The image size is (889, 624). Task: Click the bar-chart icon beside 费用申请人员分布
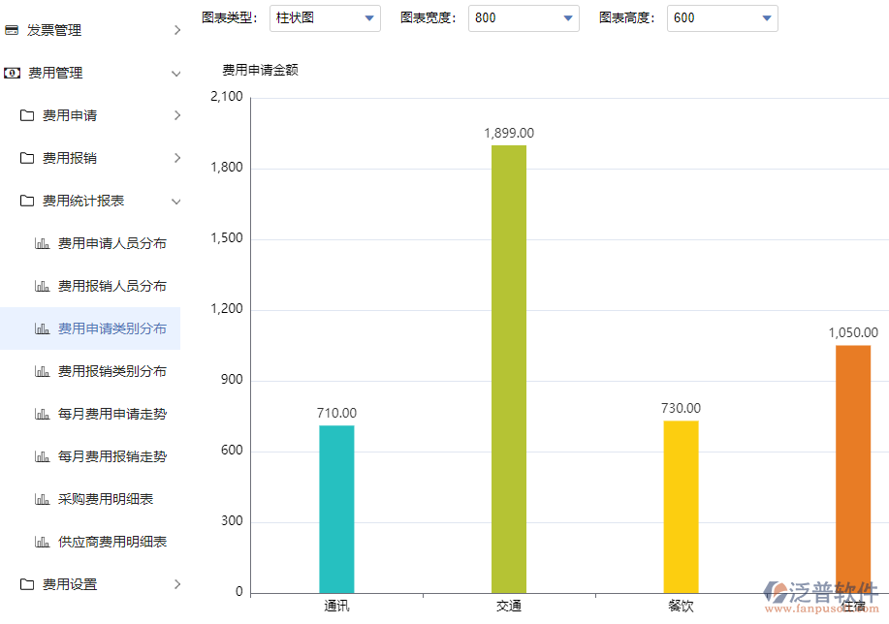(43, 243)
